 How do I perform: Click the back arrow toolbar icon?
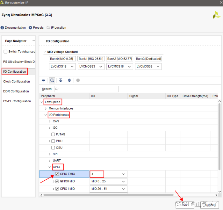coord(44,80)
